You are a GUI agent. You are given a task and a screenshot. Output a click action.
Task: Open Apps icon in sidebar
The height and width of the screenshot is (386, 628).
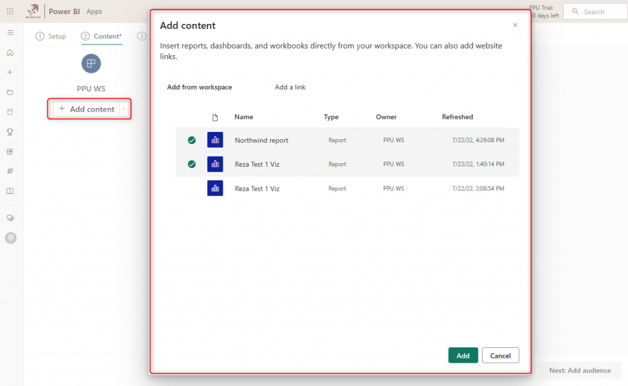click(x=10, y=152)
